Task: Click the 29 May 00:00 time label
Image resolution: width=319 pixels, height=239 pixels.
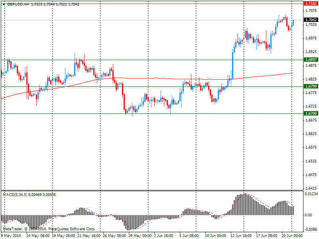Action: tap(140, 236)
